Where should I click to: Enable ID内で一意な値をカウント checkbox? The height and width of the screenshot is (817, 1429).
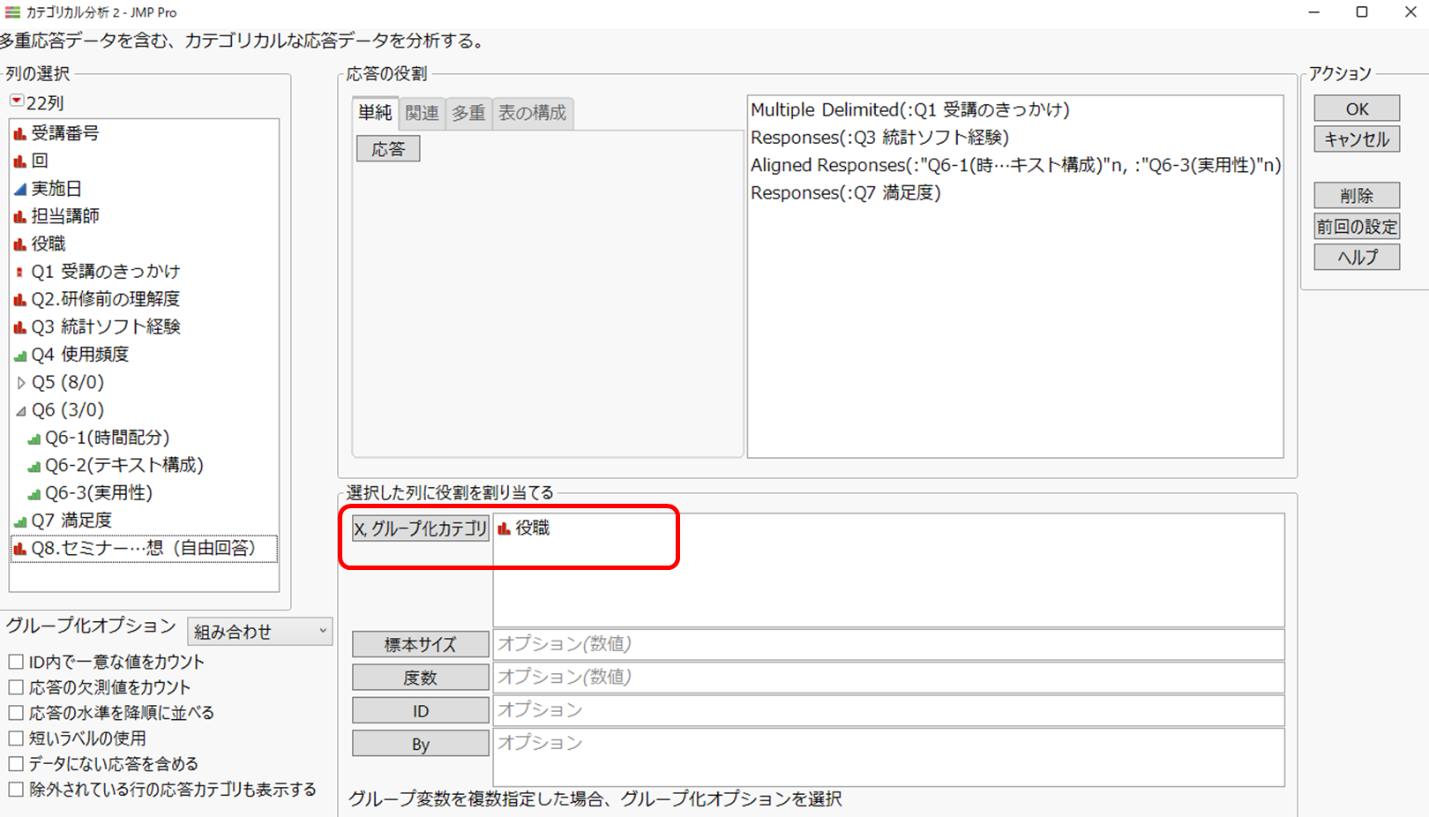click(16, 662)
